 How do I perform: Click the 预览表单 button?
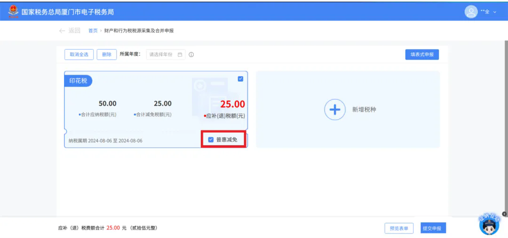click(x=399, y=228)
